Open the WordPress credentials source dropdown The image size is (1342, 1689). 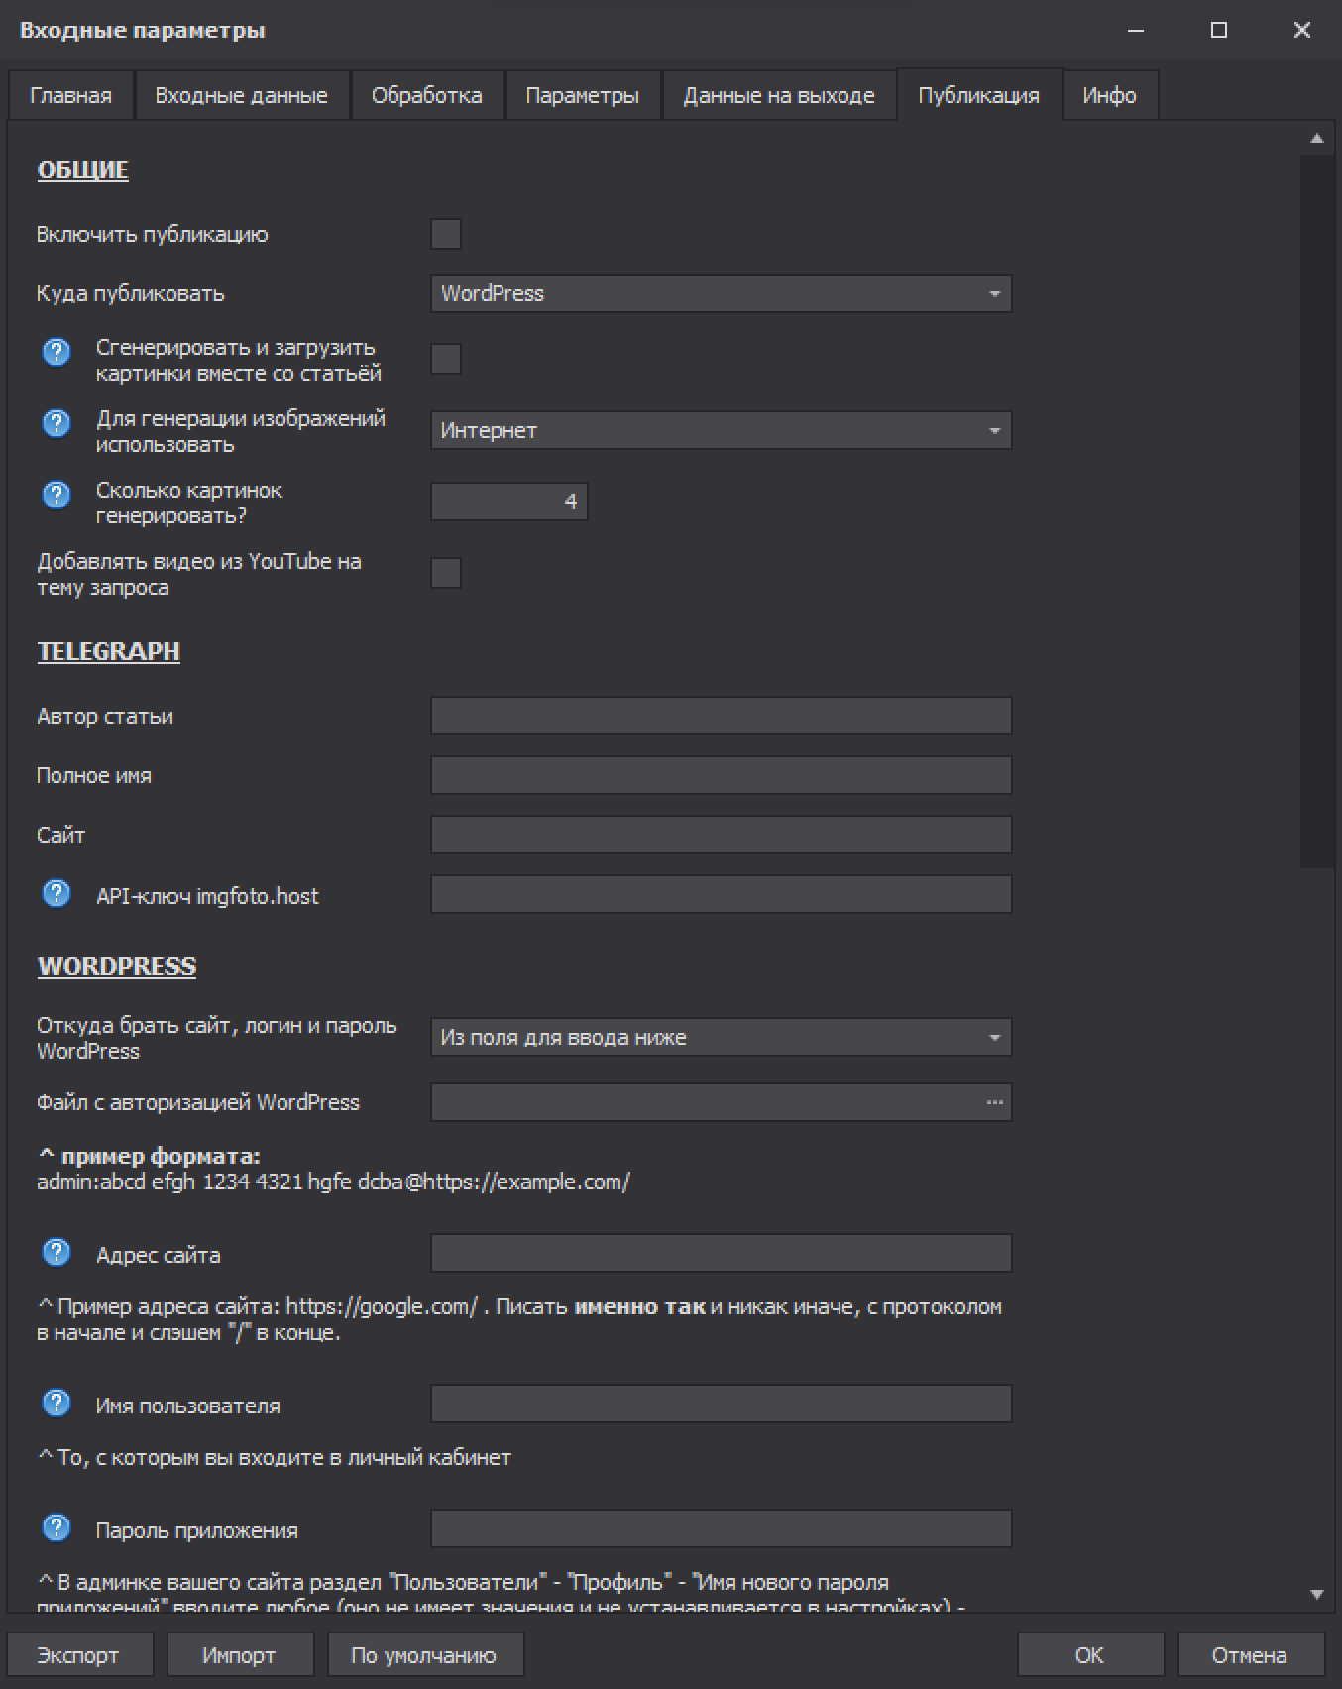click(721, 1038)
